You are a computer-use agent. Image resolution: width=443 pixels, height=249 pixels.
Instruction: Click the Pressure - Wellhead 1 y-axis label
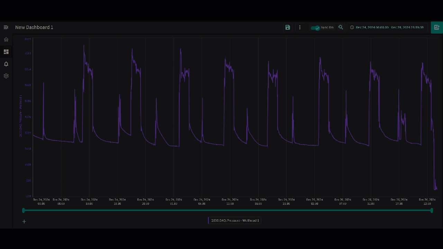coord(21,116)
